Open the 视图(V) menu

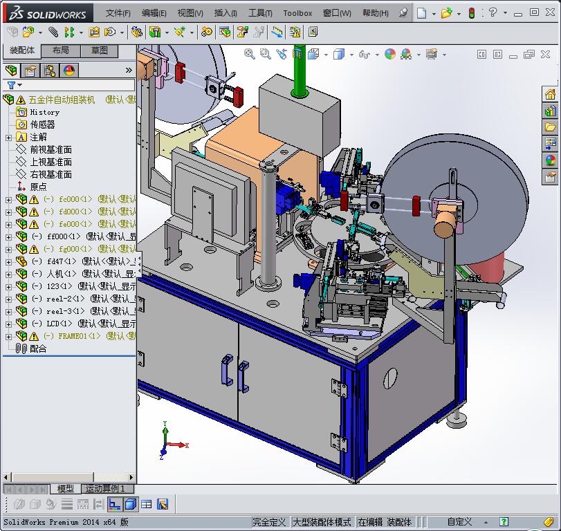190,13
